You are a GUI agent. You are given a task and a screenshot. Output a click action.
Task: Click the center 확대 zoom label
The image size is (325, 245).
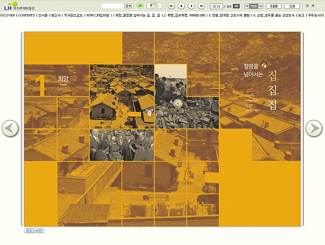point(253,6)
